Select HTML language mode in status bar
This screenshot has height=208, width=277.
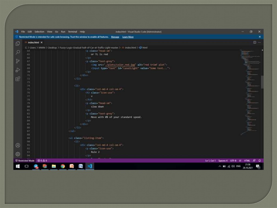coord(247,161)
